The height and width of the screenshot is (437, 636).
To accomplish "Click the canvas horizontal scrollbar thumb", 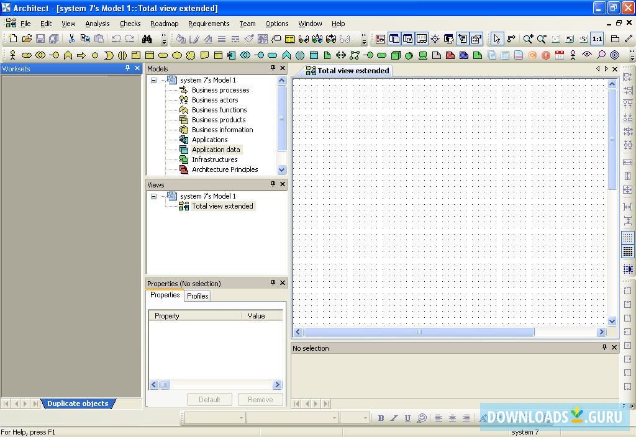I will (419, 332).
